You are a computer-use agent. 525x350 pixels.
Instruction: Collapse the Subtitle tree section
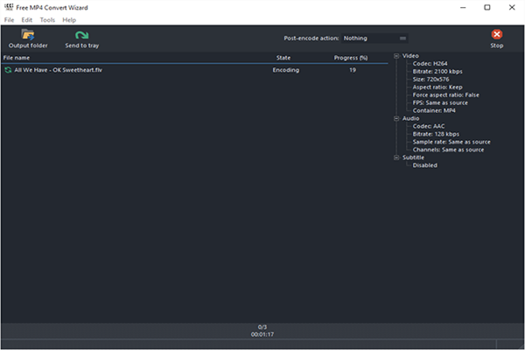[396, 157]
